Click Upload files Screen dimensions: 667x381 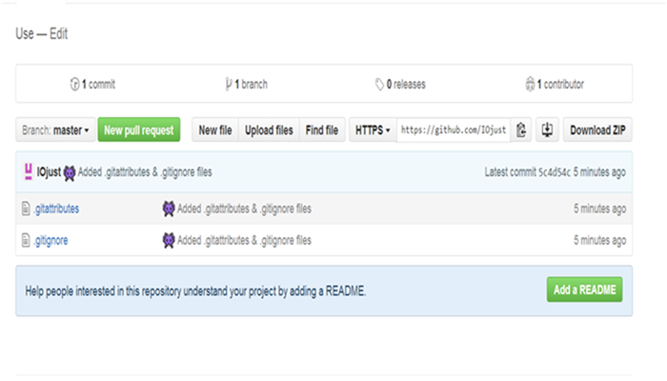tap(269, 130)
